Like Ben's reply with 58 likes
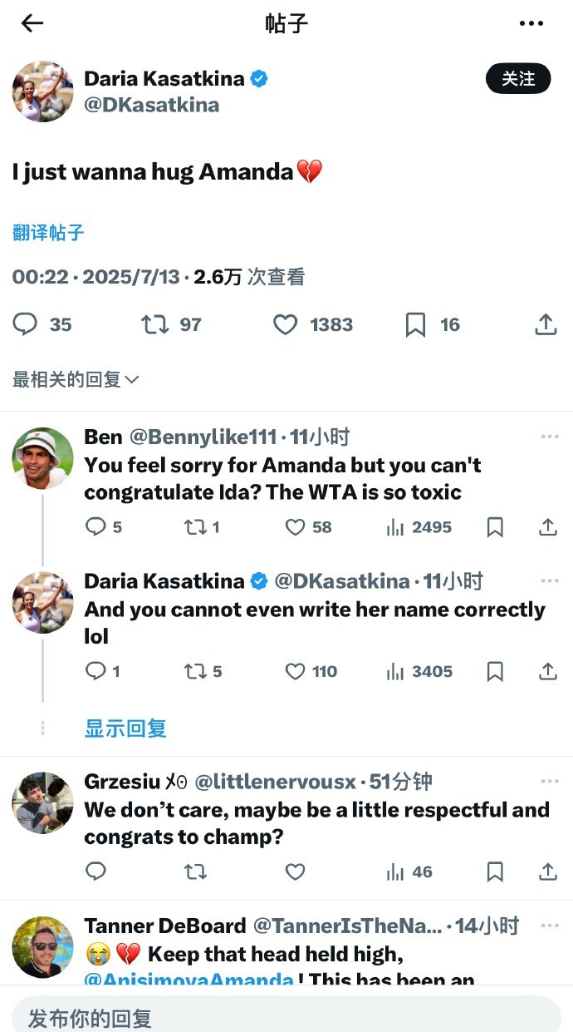 (296, 527)
